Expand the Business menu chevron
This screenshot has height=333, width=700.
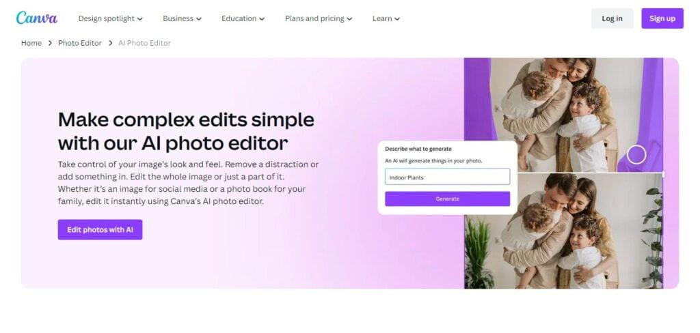(x=199, y=18)
